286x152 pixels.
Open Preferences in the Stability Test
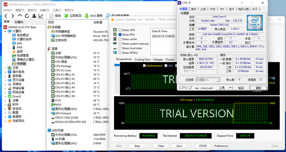(221, 146)
